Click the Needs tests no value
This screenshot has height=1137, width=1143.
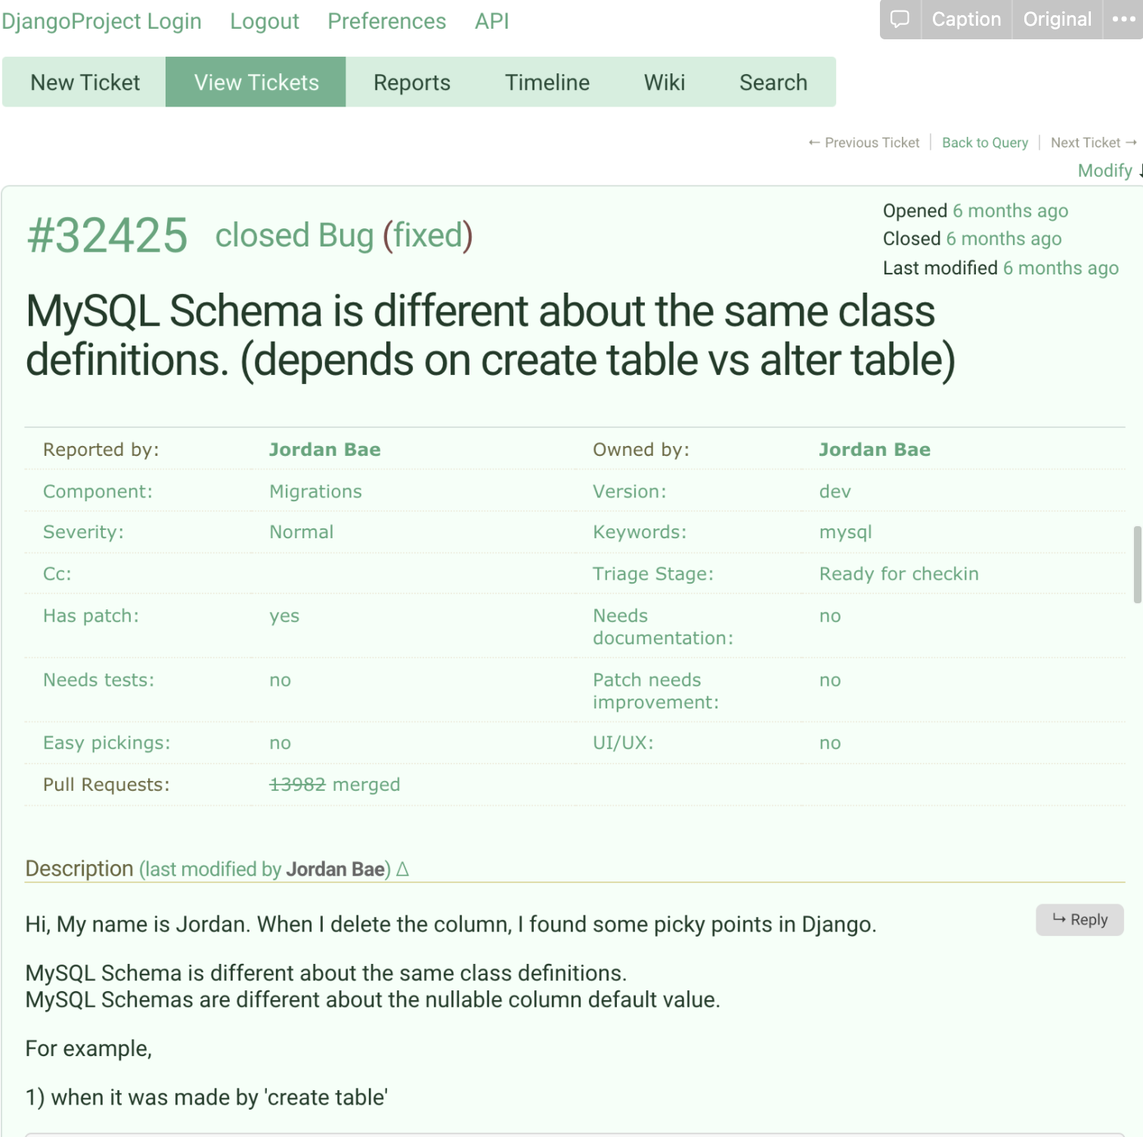tap(280, 680)
